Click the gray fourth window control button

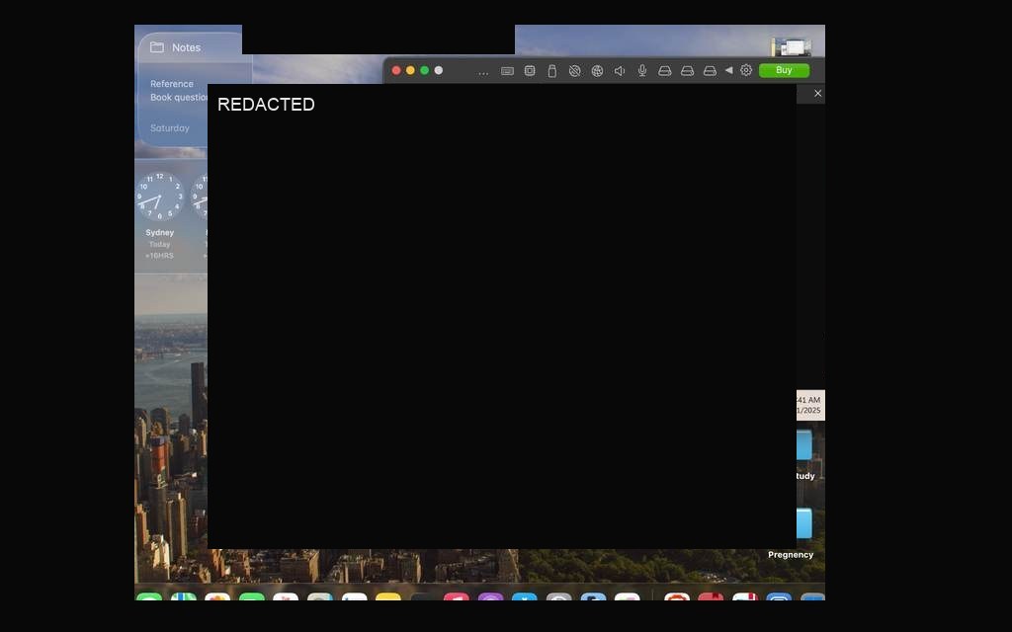(x=439, y=70)
